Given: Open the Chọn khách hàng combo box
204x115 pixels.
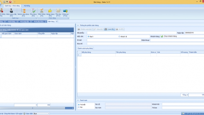Looking at the screenshot, I should click(x=182, y=36).
